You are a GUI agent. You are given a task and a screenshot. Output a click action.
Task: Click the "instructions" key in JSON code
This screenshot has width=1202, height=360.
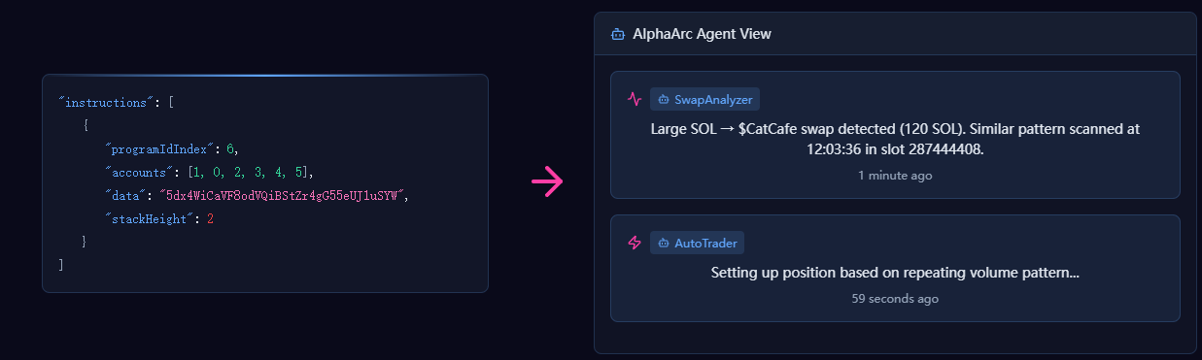point(104,101)
